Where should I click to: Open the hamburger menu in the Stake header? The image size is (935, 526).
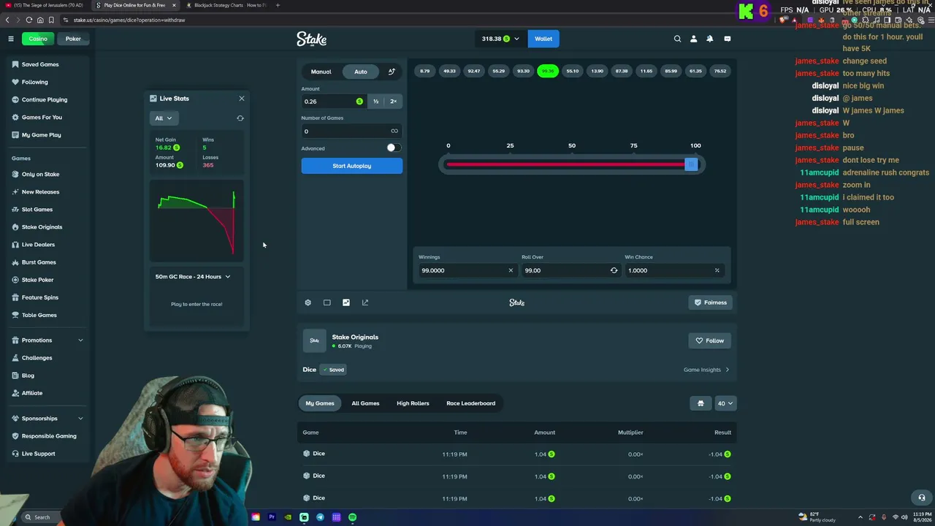(11, 39)
